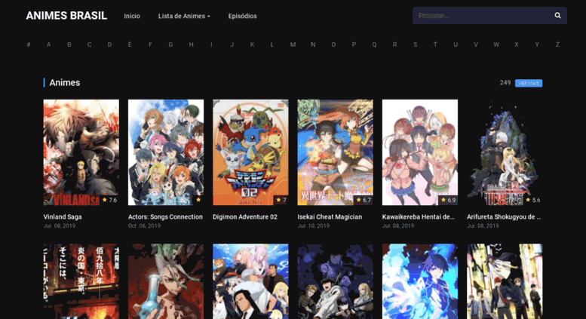Filter animes by letter P
Screen dimensions: 586x319
click(354, 44)
